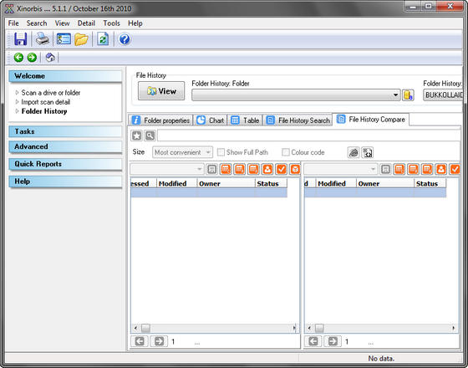Click first orange calendar icon in left pane
The height and width of the screenshot is (368, 468).
click(x=226, y=170)
